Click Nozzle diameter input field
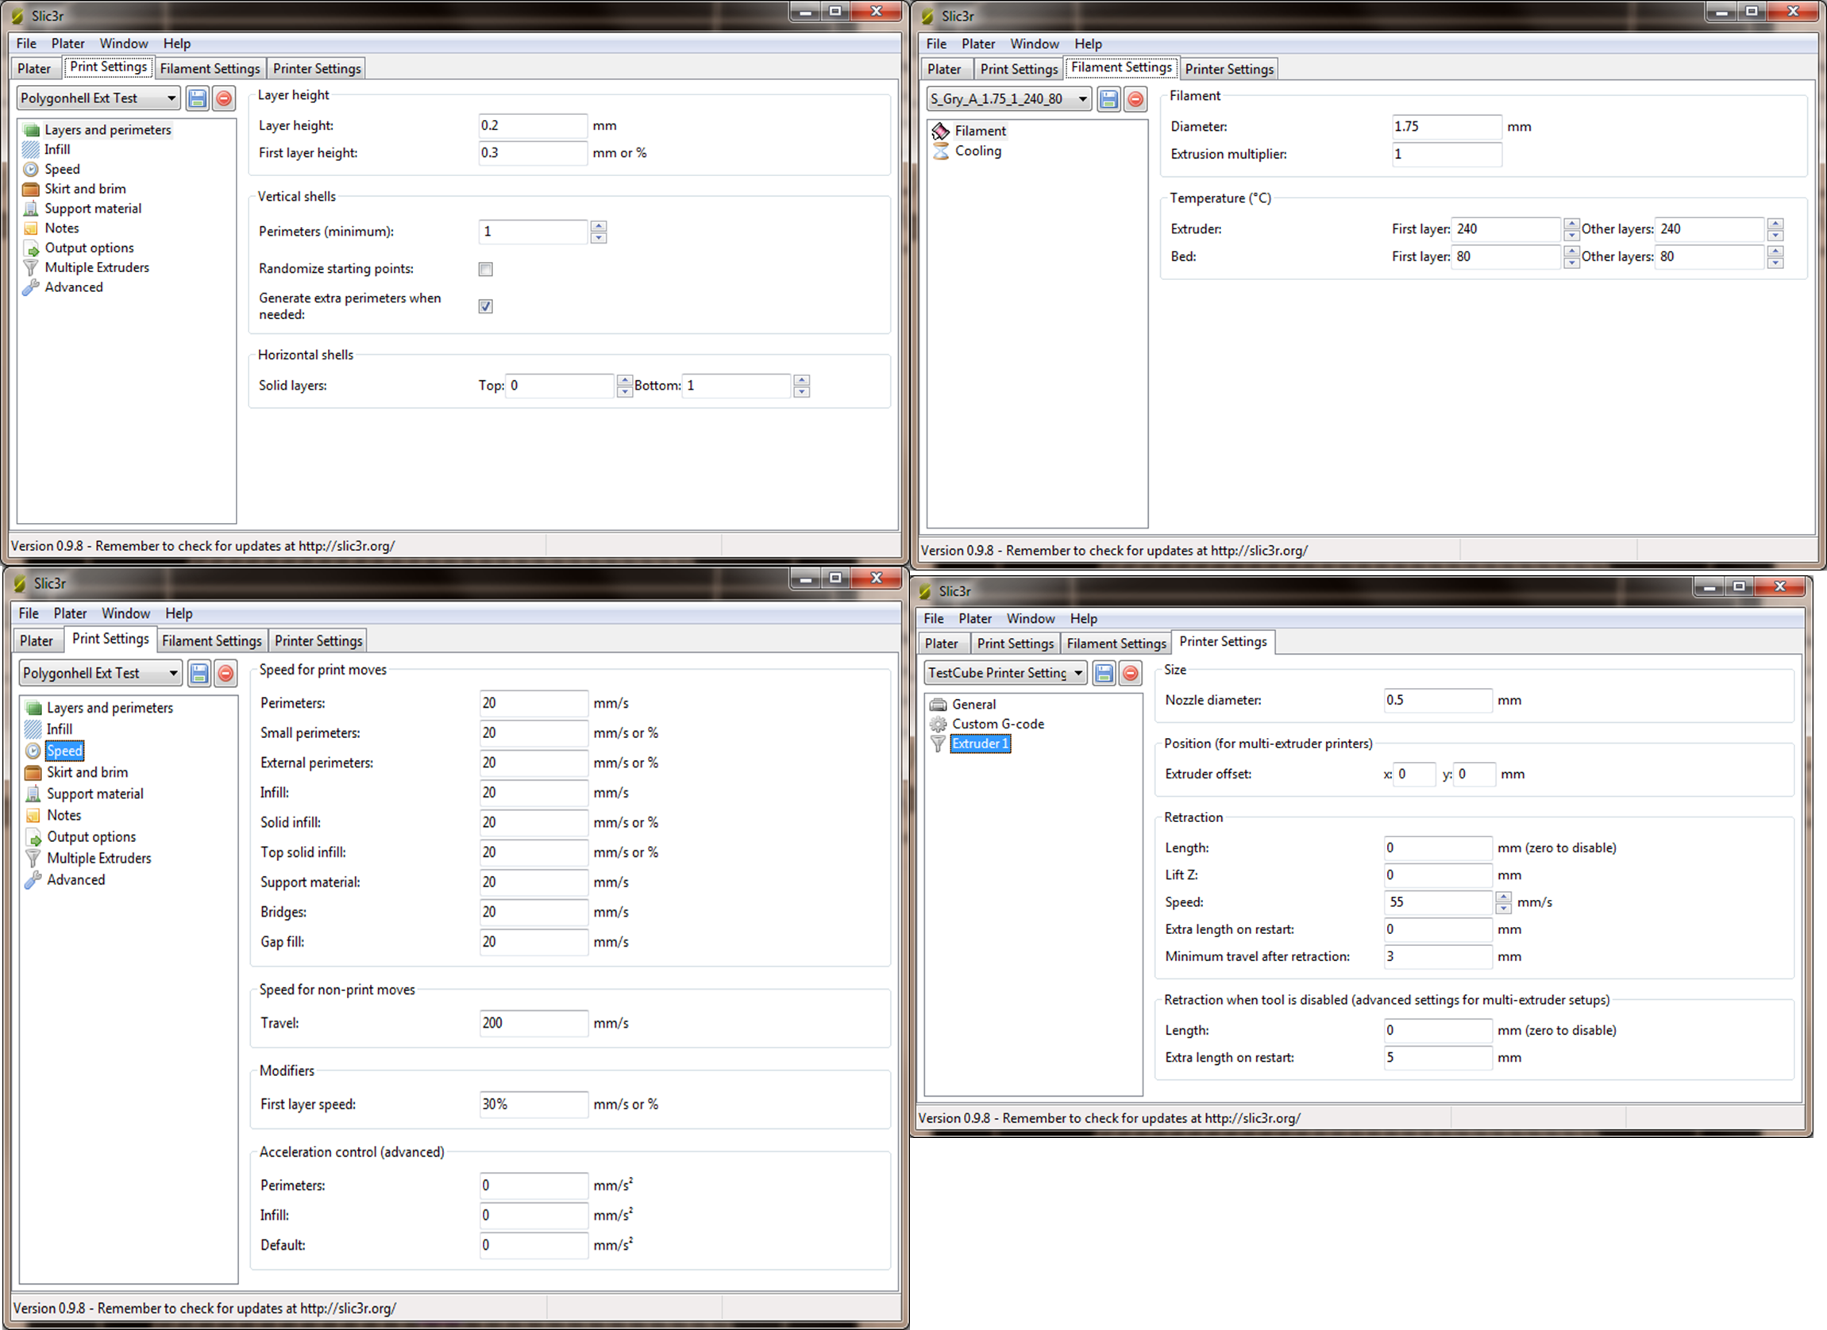 (1437, 701)
